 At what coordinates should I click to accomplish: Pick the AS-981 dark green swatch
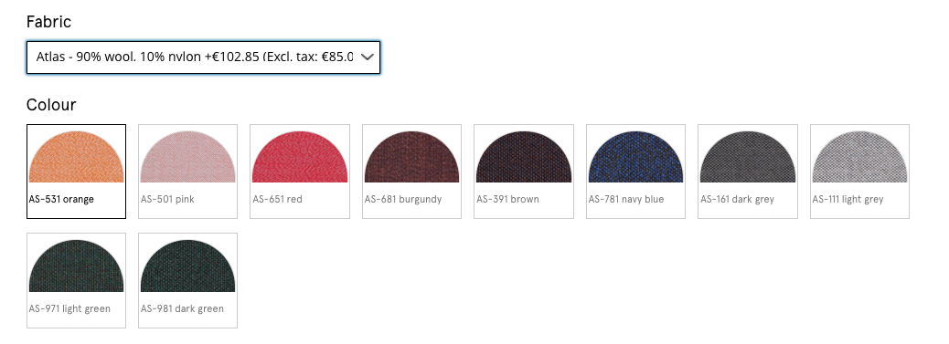(188, 280)
